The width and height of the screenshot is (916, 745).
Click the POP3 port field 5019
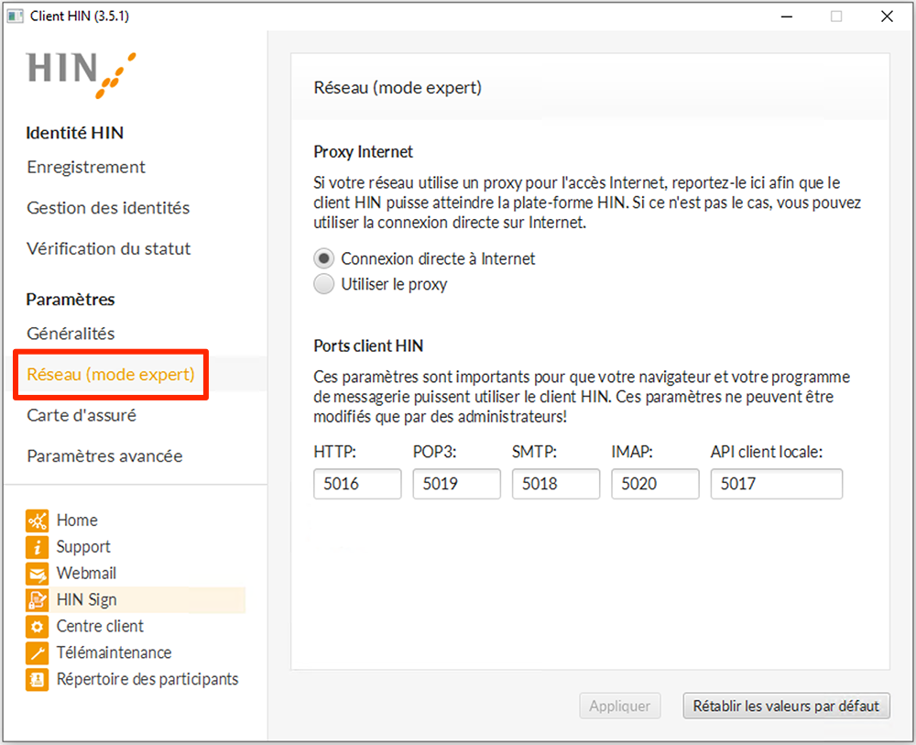(457, 484)
